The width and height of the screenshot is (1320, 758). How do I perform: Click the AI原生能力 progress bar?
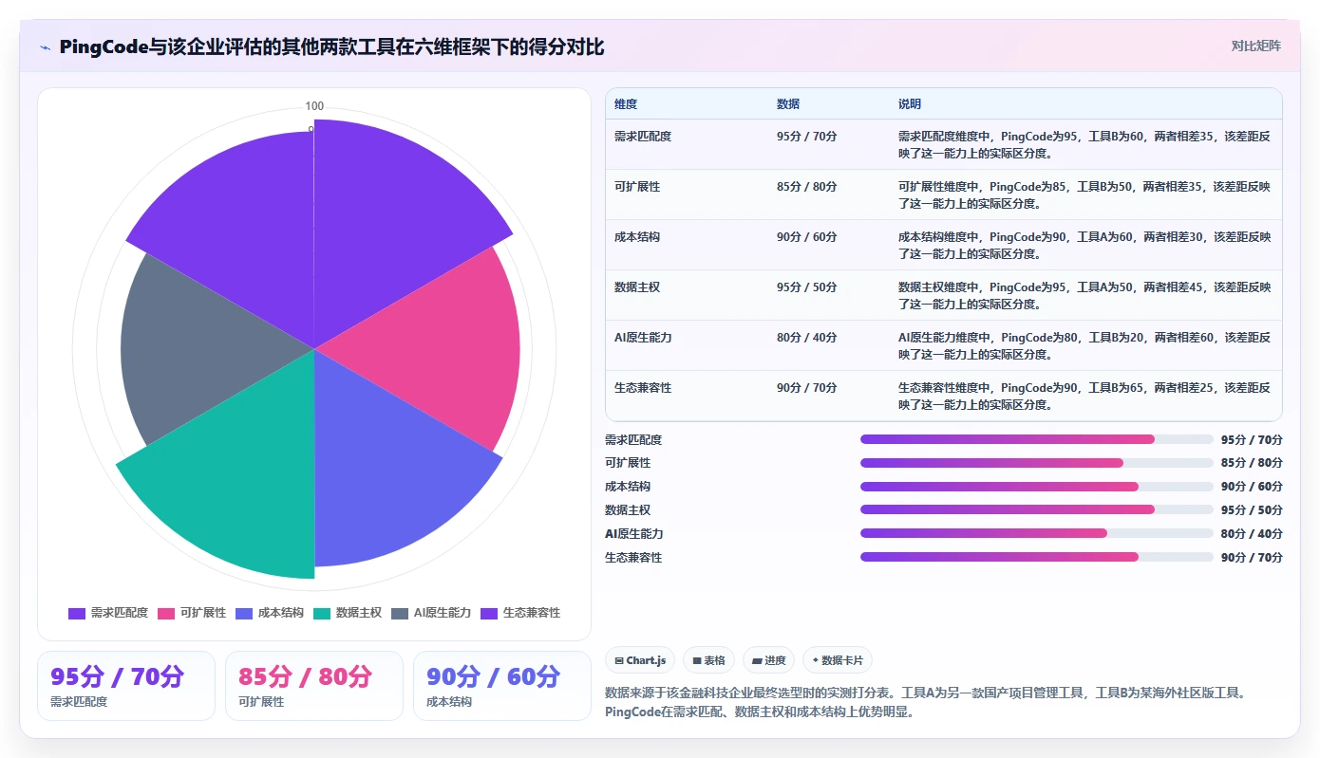point(1037,533)
